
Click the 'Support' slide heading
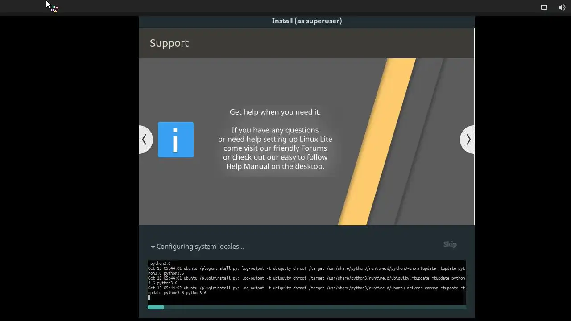(x=169, y=43)
